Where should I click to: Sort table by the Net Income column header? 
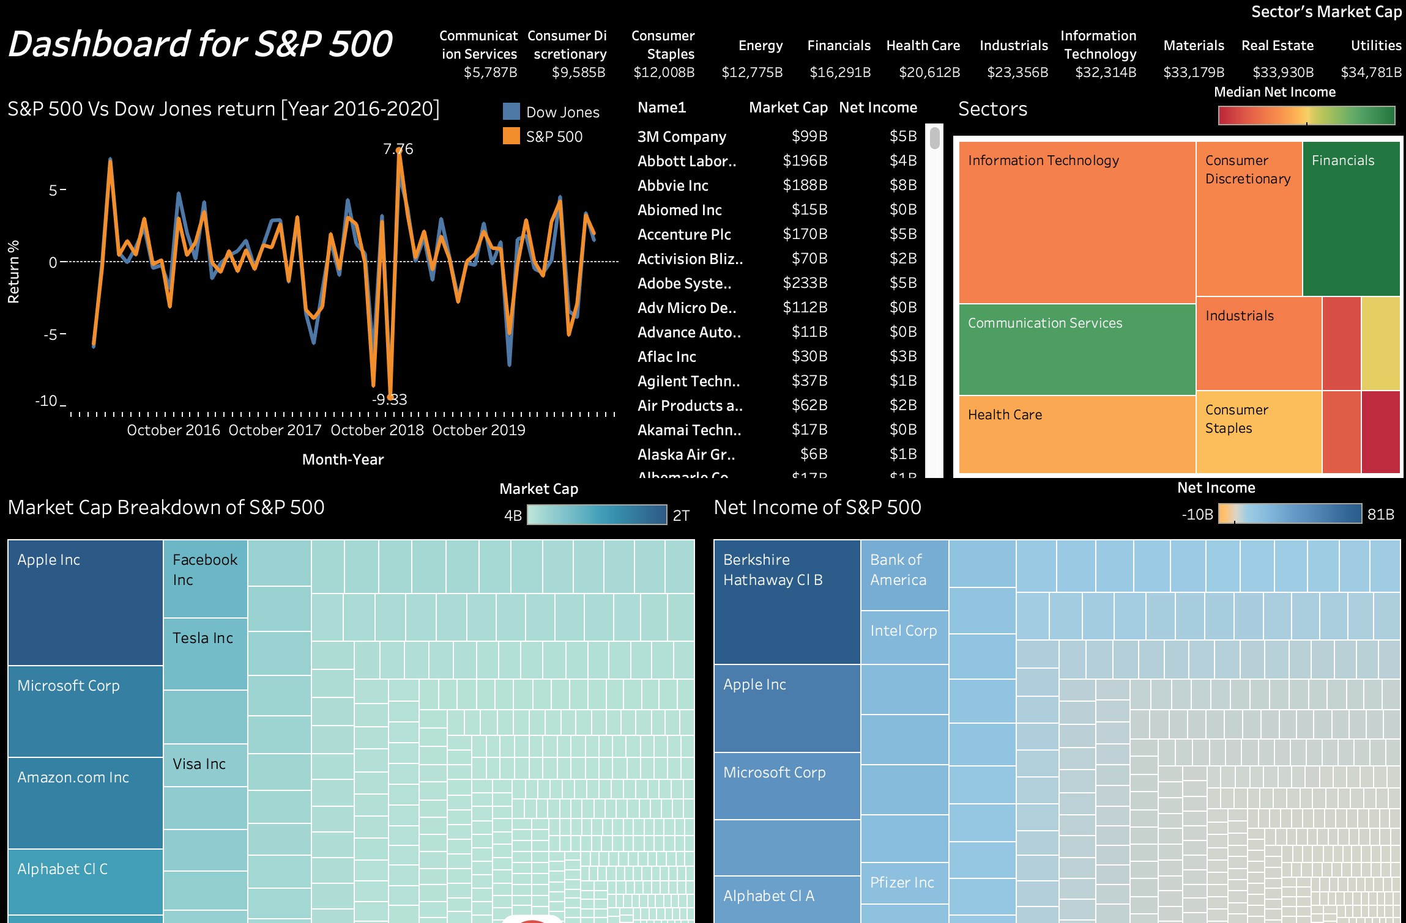(878, 107)
